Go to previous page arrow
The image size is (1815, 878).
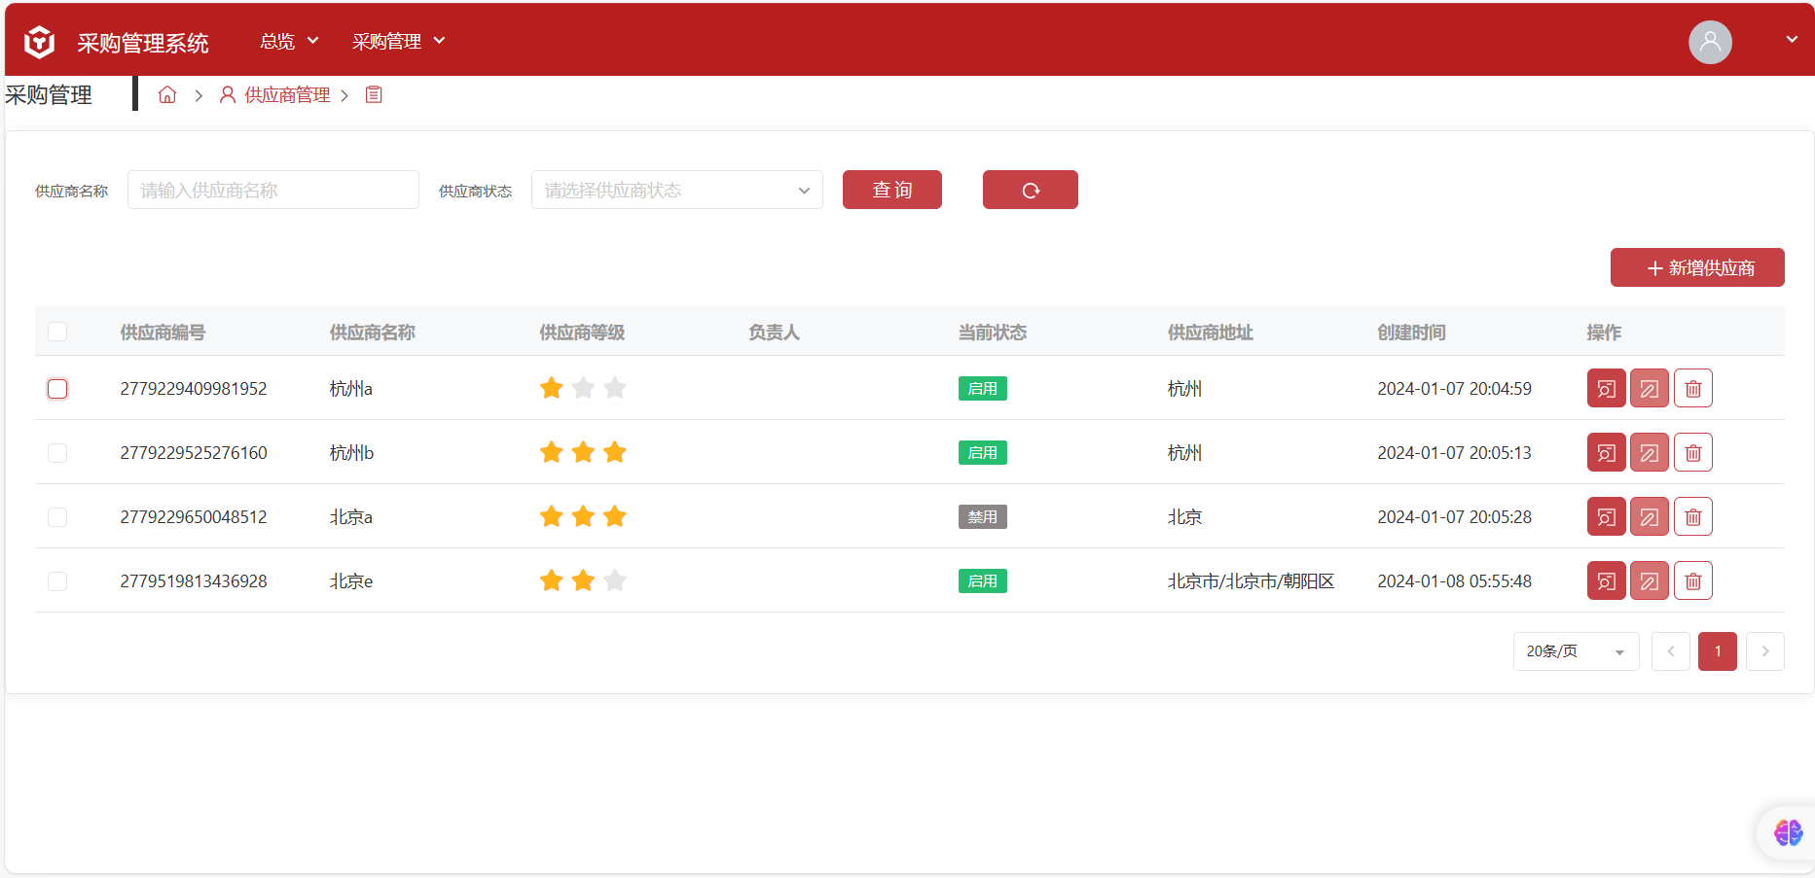tap(1671, 651)
